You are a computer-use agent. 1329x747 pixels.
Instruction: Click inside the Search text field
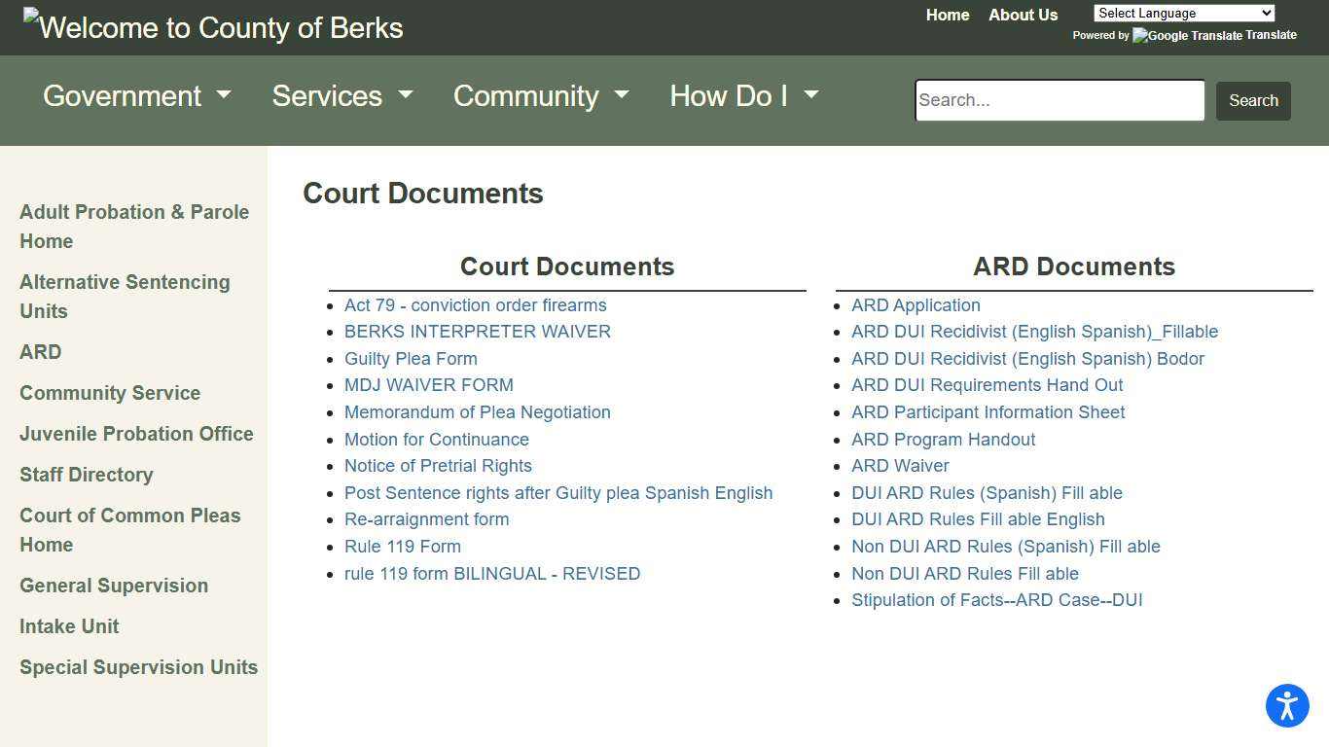(1059, 100)
